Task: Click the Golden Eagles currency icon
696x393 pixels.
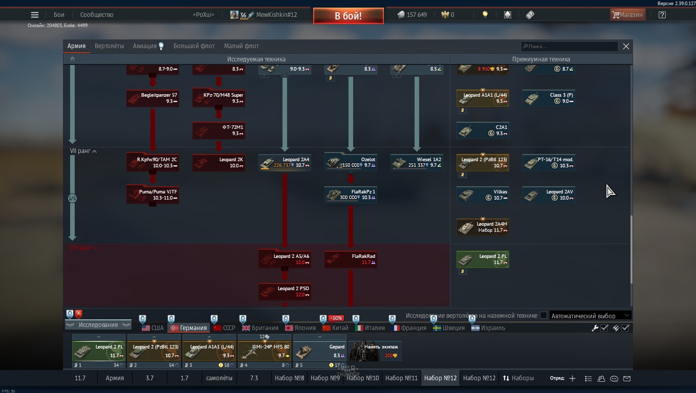Action: 444,15
